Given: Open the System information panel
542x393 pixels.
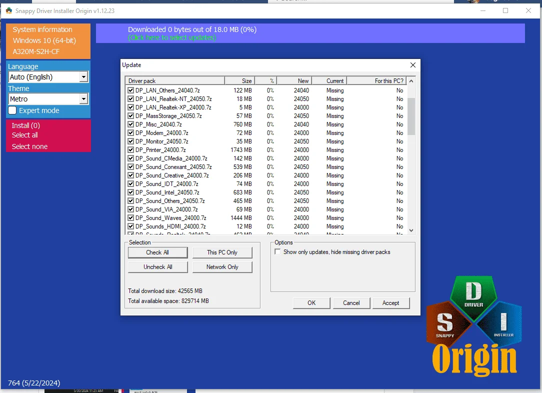Looking at the screenshot, I should (x=48, y=41).
